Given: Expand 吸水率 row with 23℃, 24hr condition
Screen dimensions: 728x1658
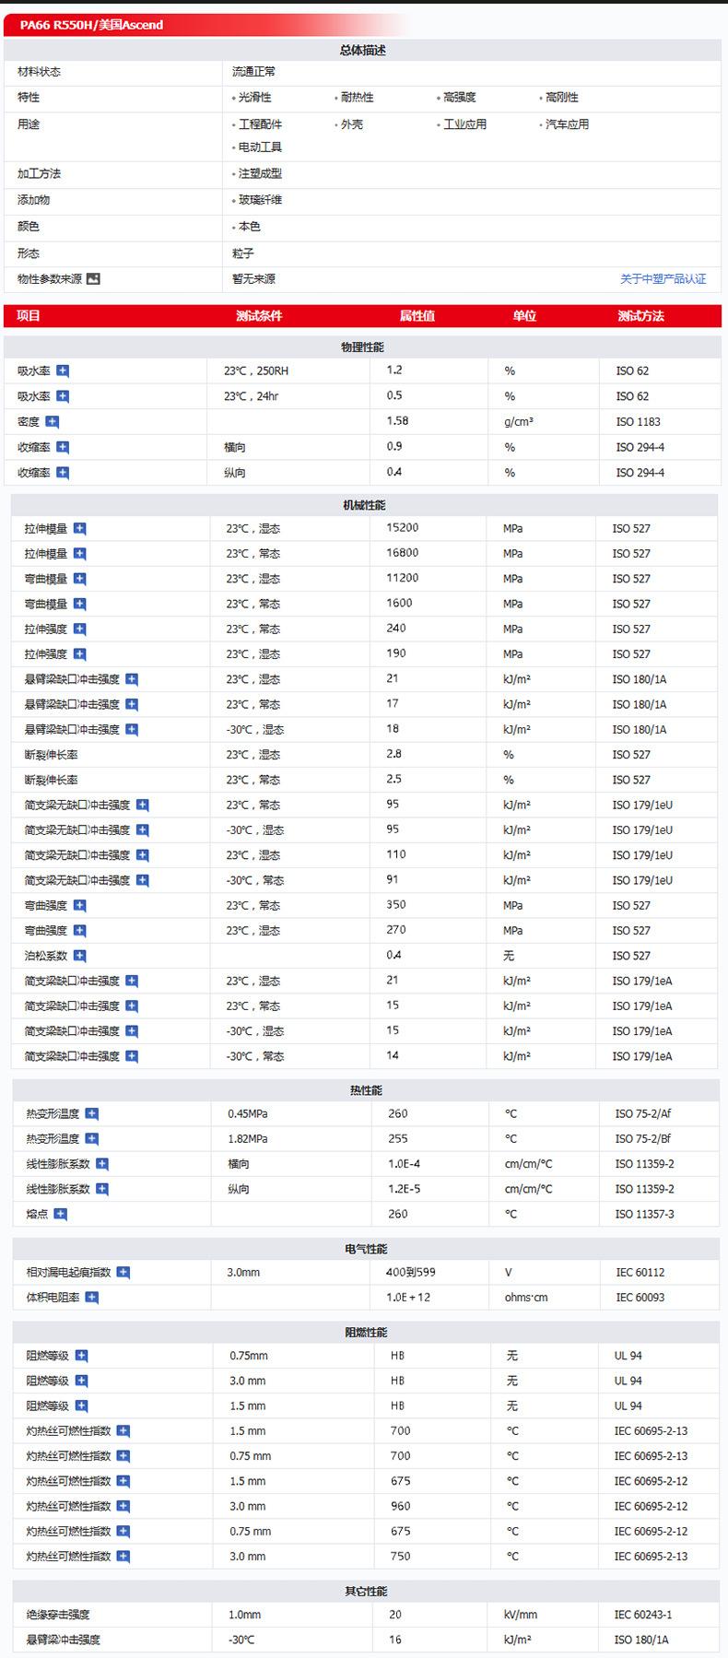Looking at the screenshot, I should 63,396.
